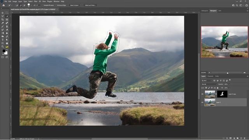Hide the Layer 0 copy layer

point(202,94)
